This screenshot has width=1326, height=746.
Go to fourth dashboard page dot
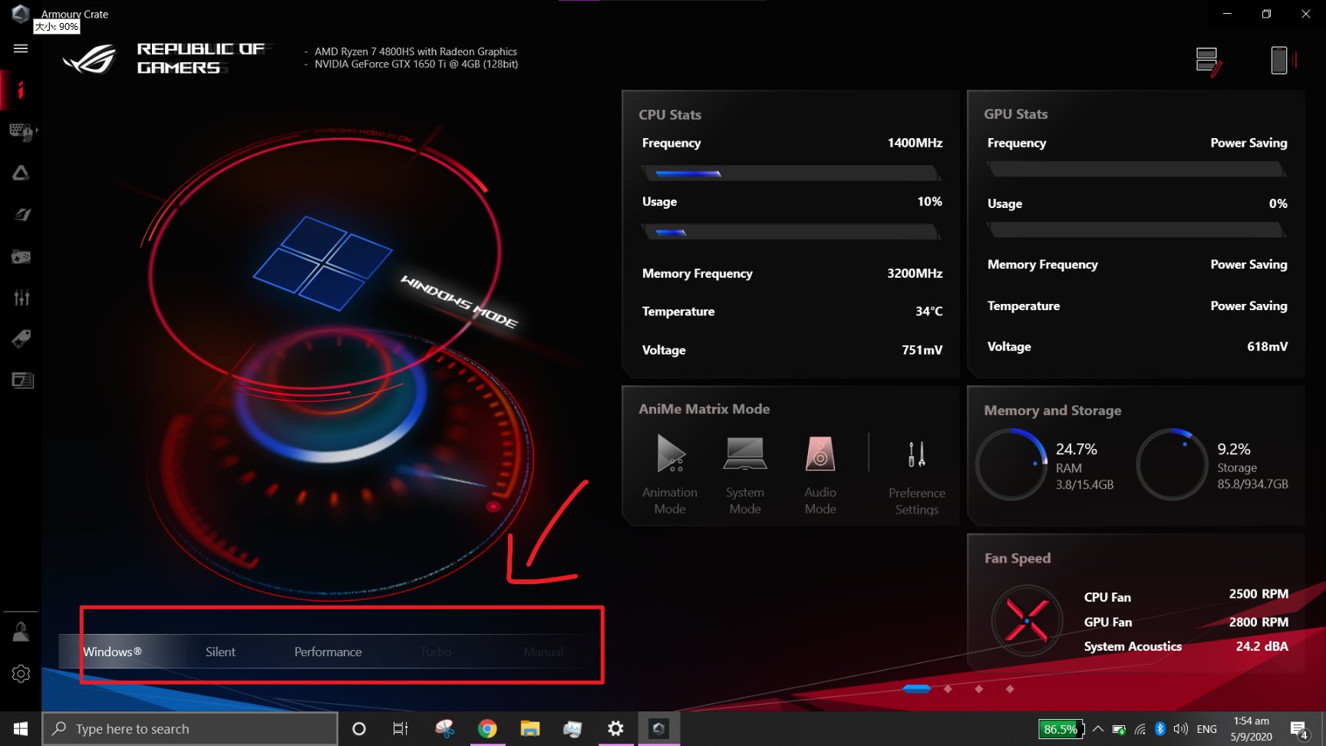pos(1010,688)
